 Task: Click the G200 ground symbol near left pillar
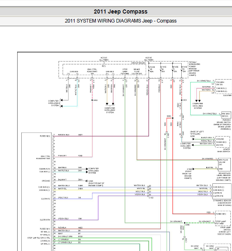pos(193,139)
